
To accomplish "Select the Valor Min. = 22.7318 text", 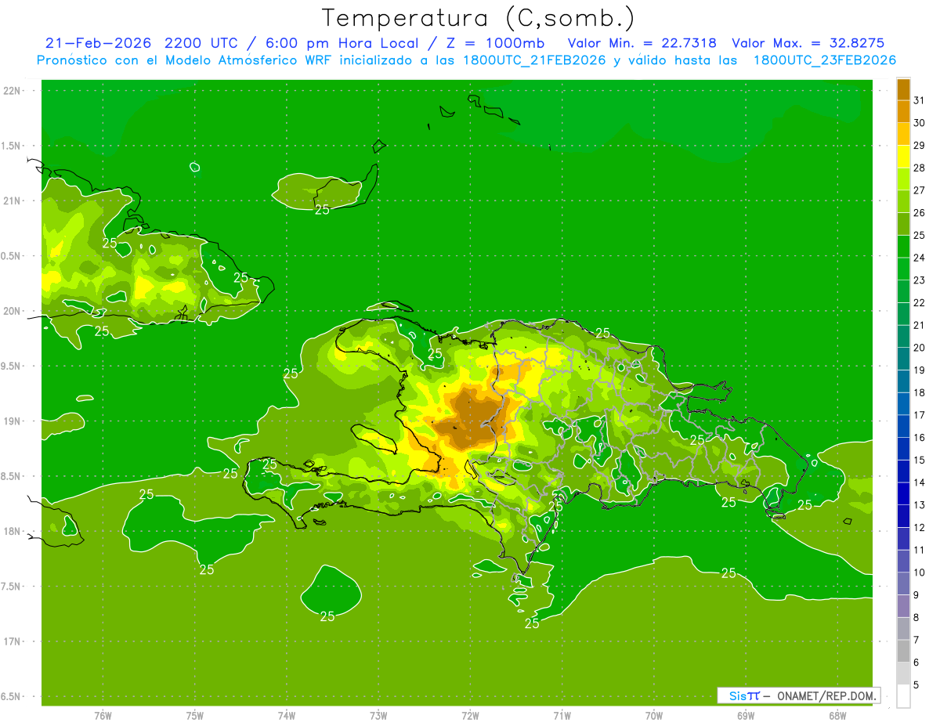I will tap(642, 43).
